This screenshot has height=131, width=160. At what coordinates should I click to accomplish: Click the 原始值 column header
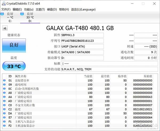[148, 76]
